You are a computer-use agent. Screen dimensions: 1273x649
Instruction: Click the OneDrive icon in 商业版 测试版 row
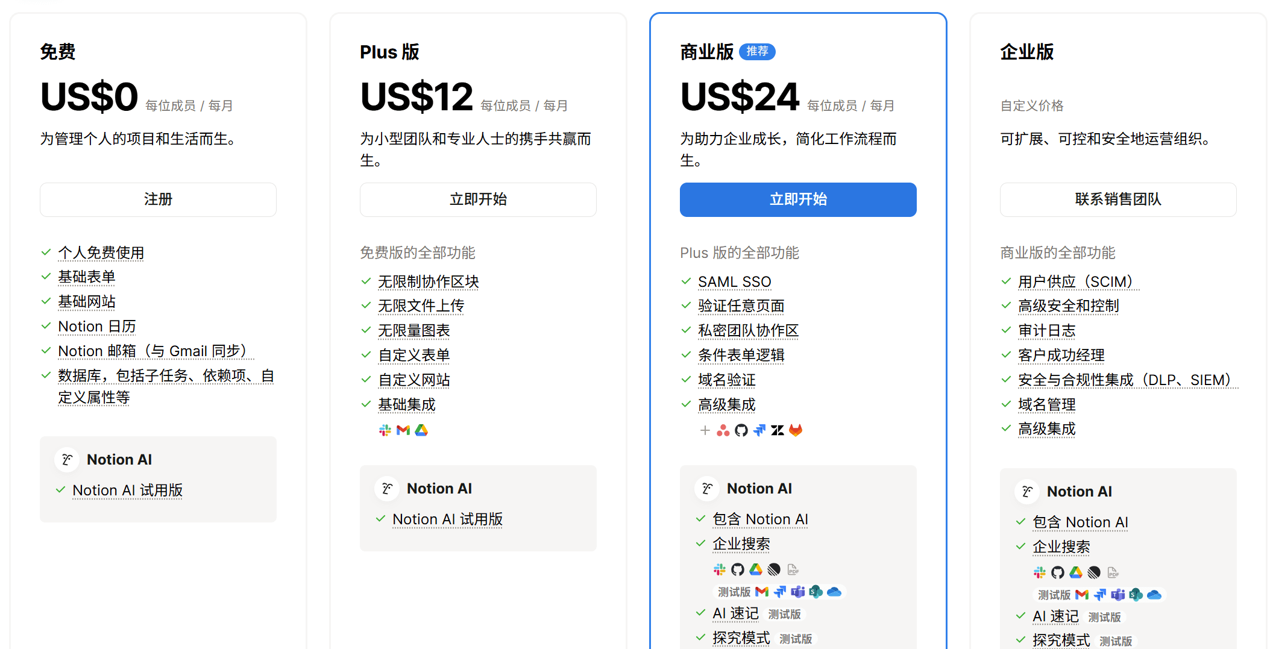click(834, 592)
